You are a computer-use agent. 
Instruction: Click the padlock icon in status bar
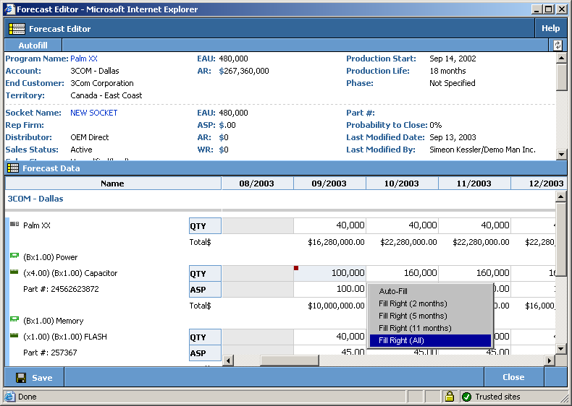[449, 396]
